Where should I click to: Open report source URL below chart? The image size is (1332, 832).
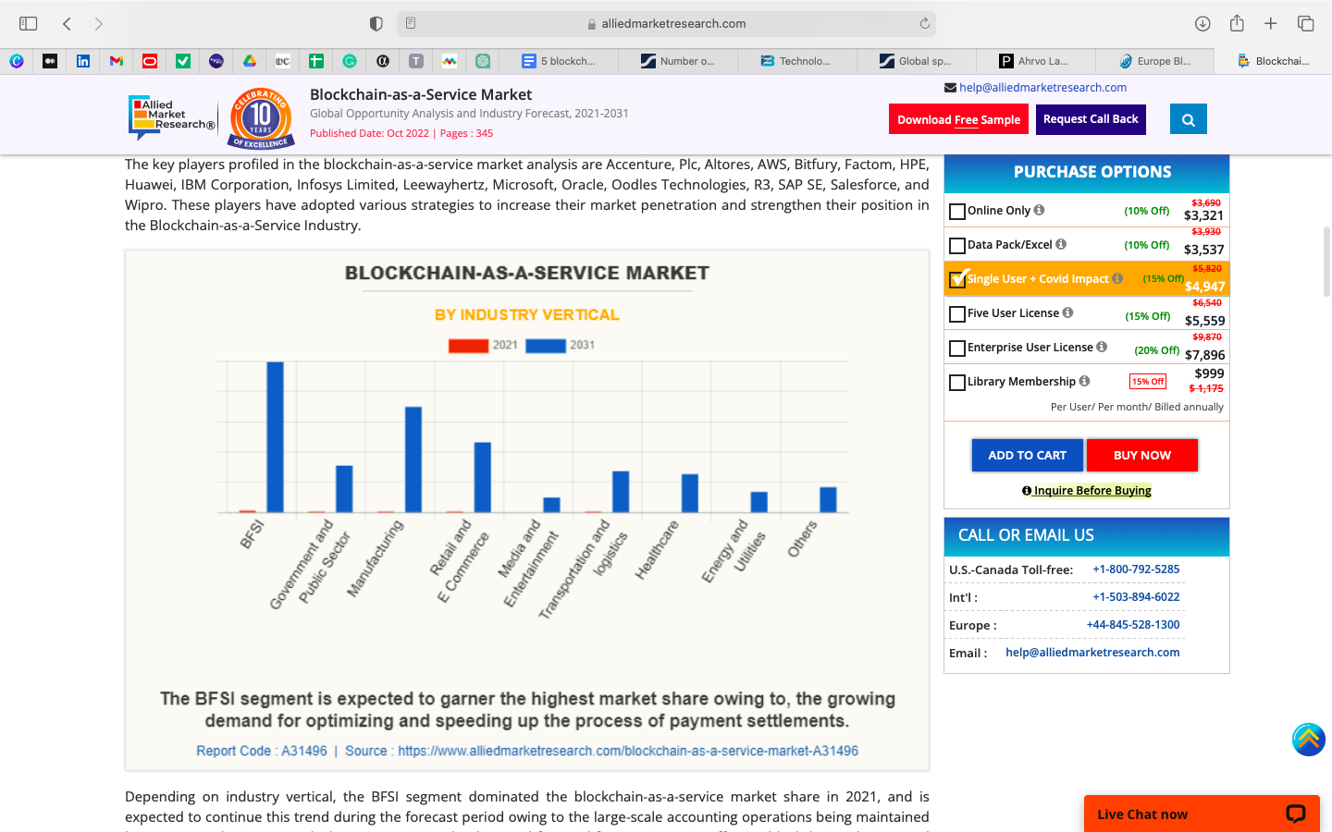(628, 751)
